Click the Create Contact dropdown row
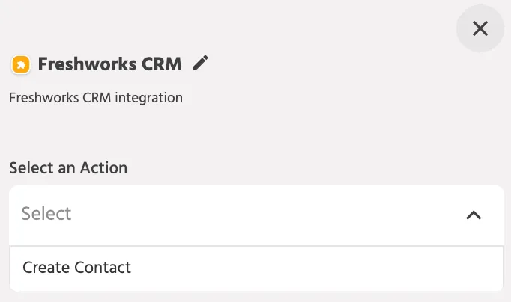 (256, 268)
